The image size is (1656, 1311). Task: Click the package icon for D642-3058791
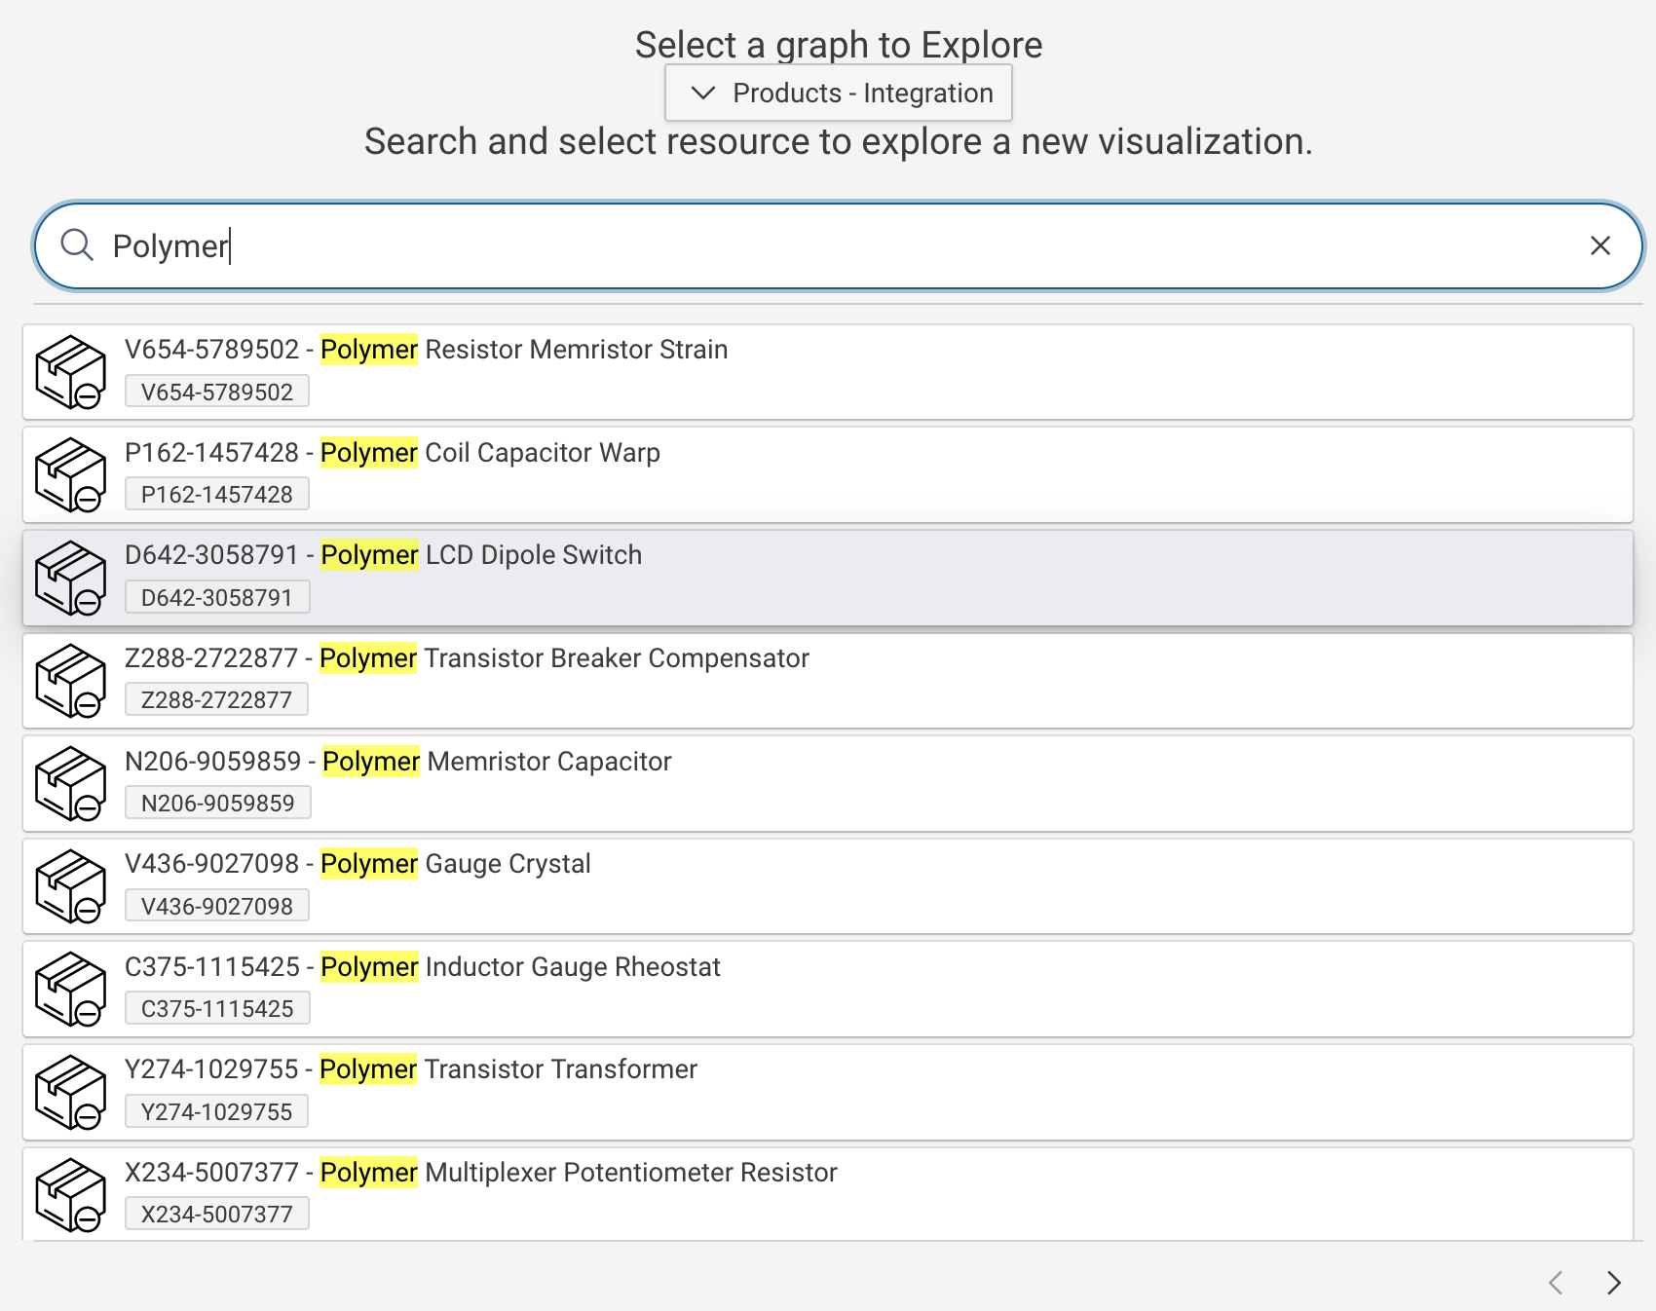click(70, 578)
